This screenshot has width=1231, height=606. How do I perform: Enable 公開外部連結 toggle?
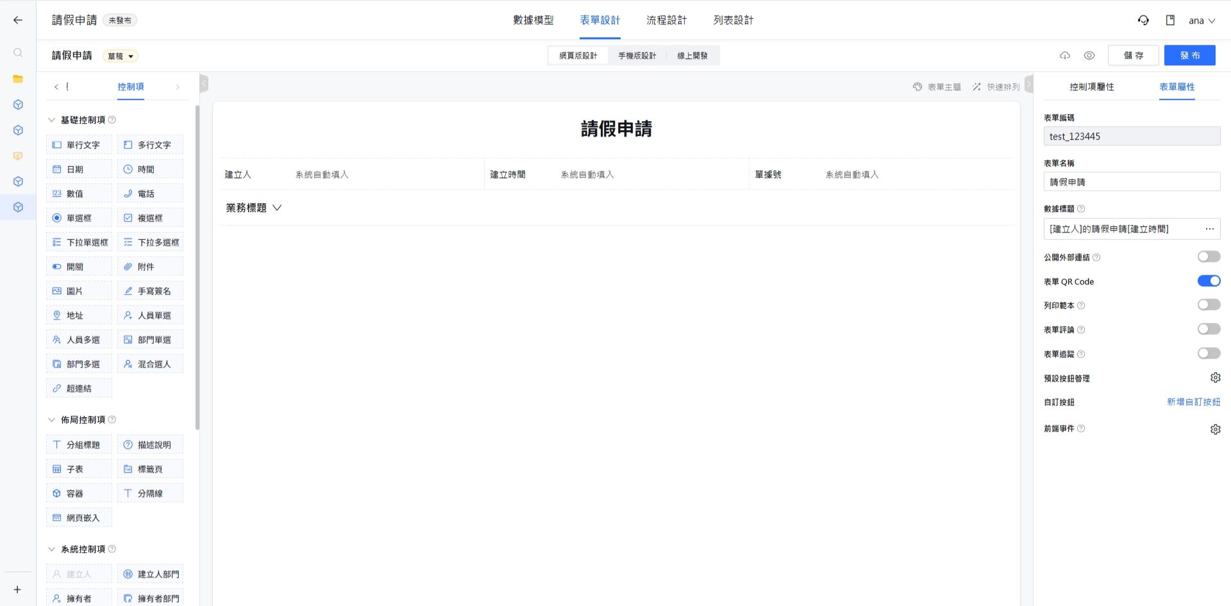coord(1209,257)
